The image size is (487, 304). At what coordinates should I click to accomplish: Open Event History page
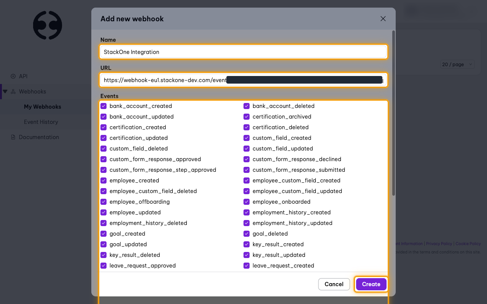pyautogui.click(x=41, y=122)
